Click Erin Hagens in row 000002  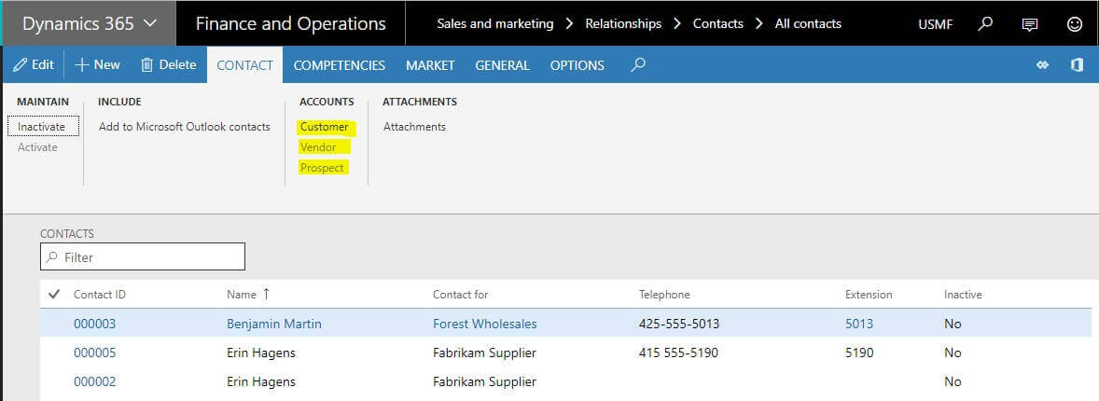[x=260, y=382]
